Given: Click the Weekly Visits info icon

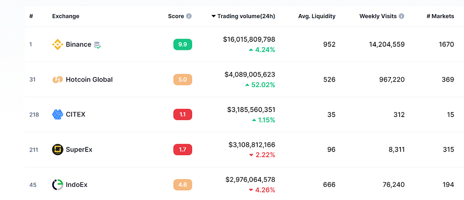Looking at the screenshot, I should coord(401,16).
